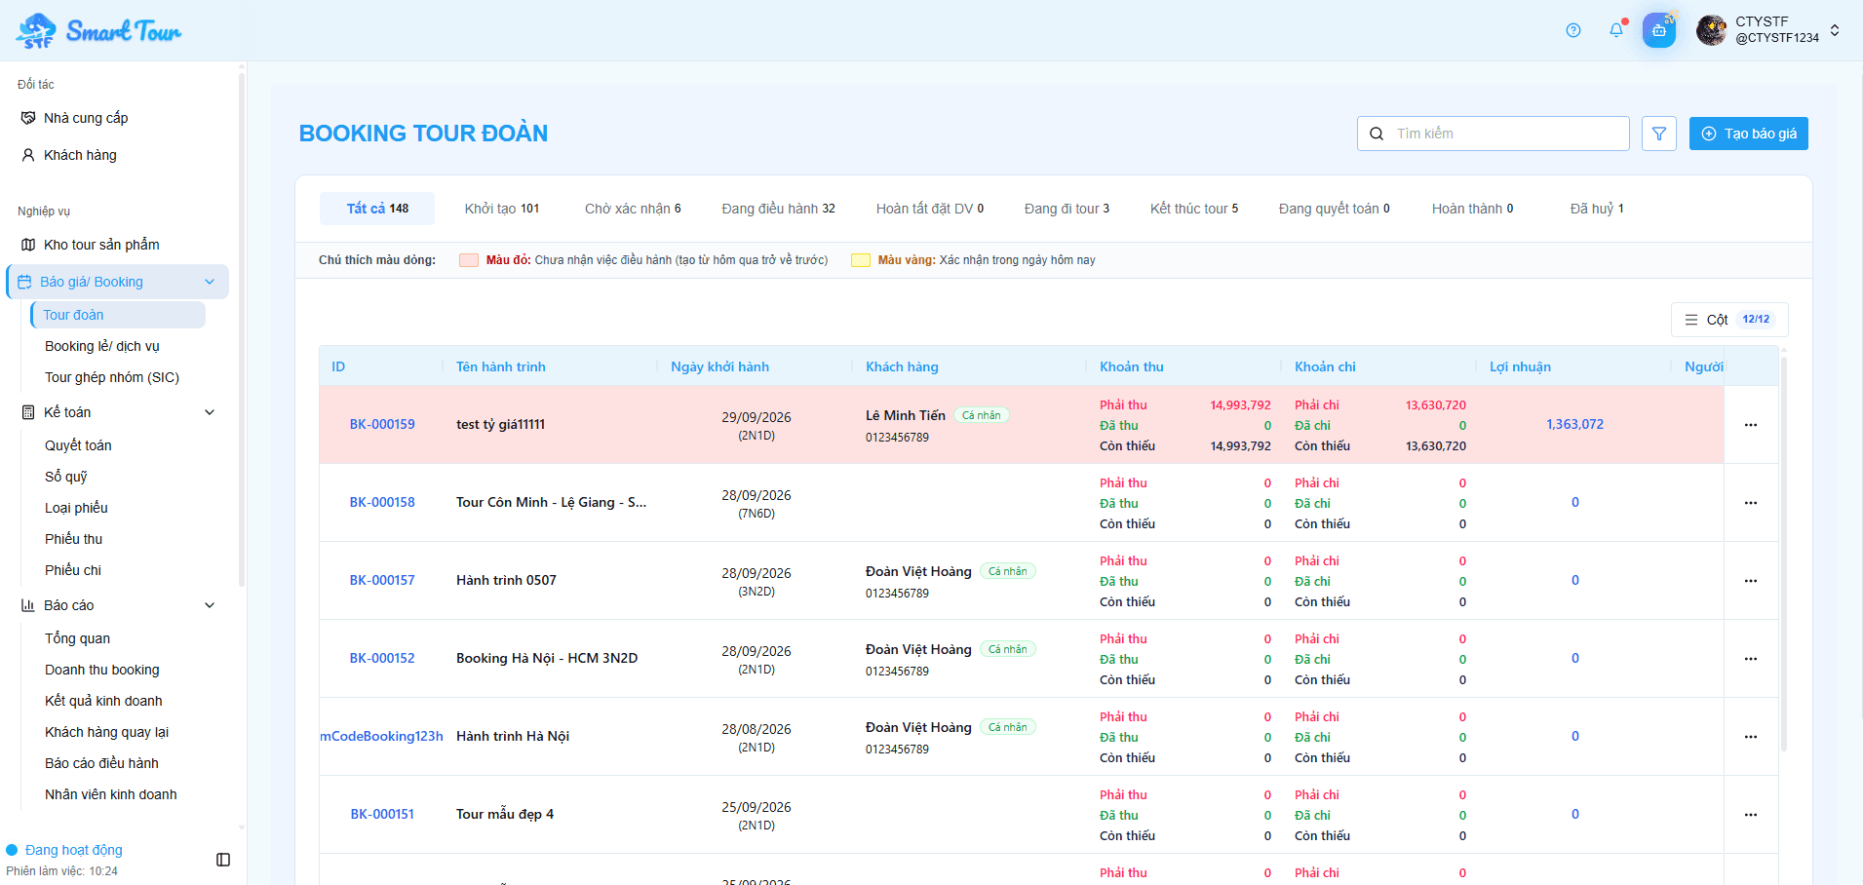1863x885 pixels.
Task: Open Phiếu thu in sidebar
Action: 73,539
